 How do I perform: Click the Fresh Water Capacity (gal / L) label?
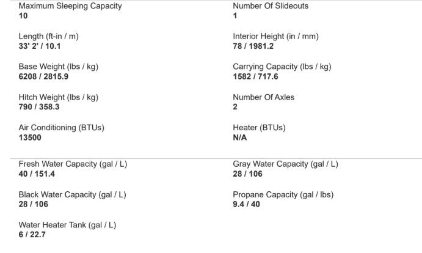[x=73, y=164]
